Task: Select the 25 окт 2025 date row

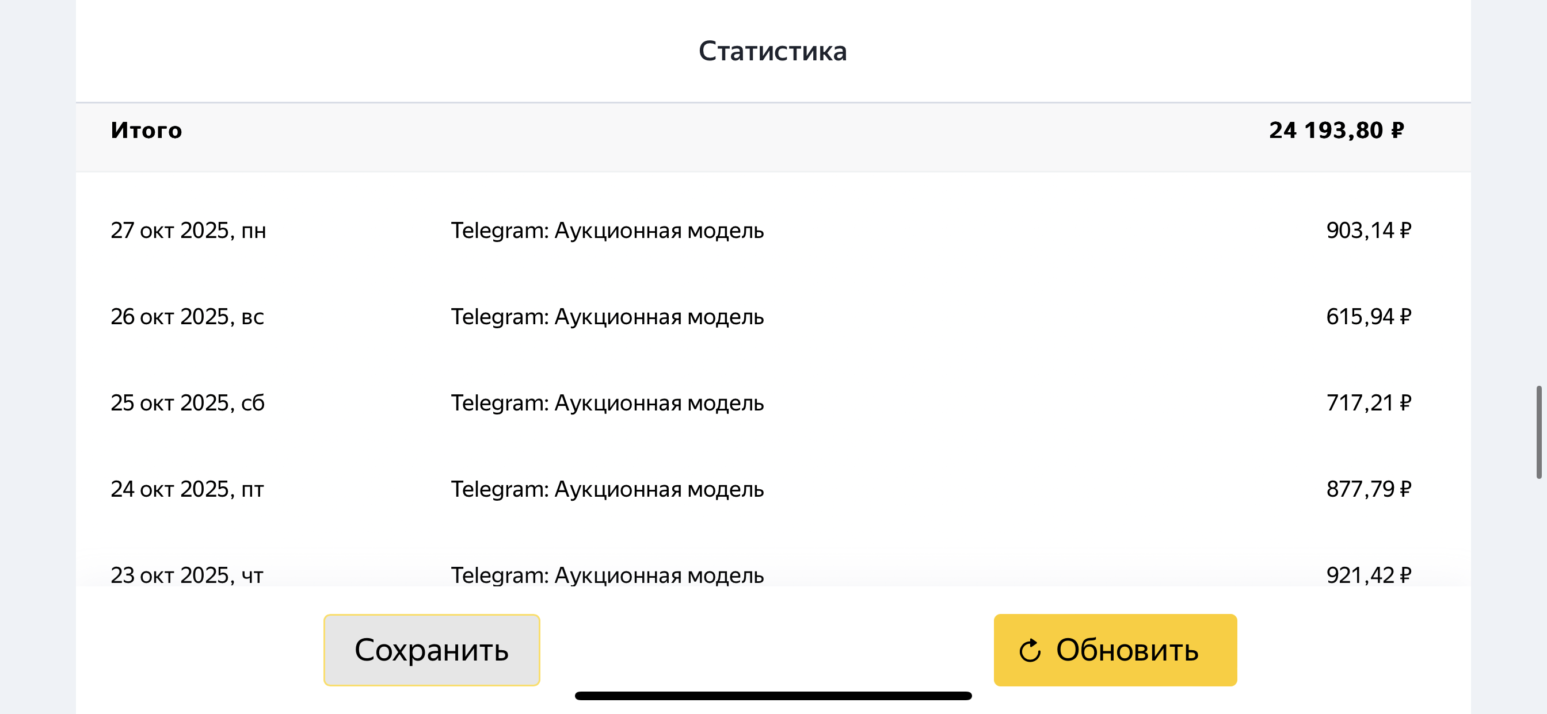Action: [188, 403]
